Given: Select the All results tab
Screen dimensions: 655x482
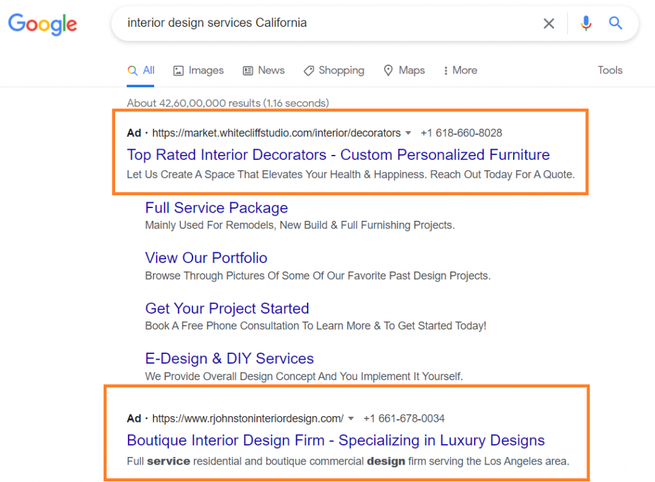Looking at the screenshot, I should point(141,70).
